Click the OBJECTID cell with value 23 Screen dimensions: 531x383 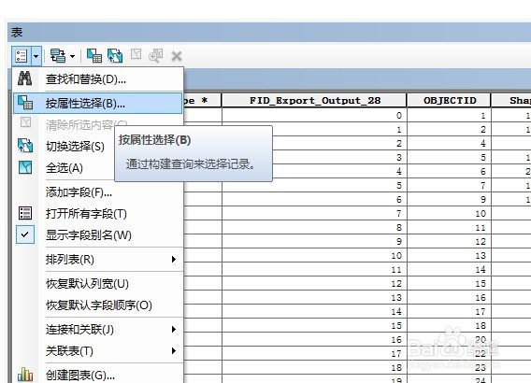449,368
